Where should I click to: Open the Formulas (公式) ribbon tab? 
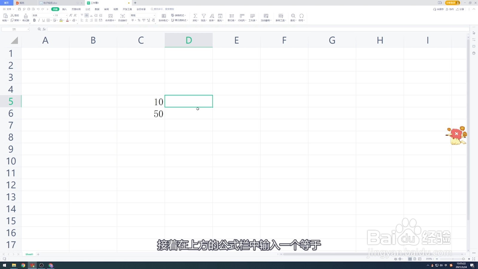coord(88,9)
